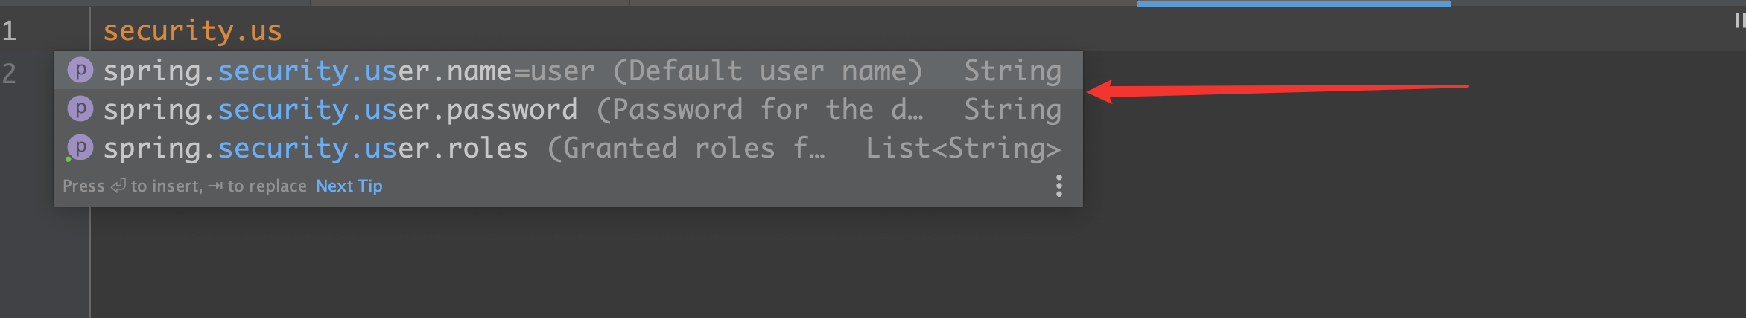This screenshot has height=318, width=1746.
Task: Select the spring.security.user.name suggestion
Action: click(308, 71)
